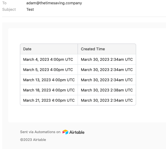This screenshot has height=149, width=166.
Task: Click the Sent via Automations on text
Action: (40, 132)
